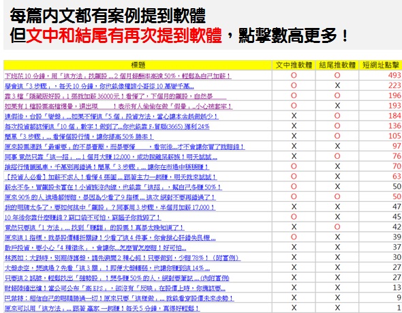This screenshot has height=313, width=402.
Task: Open the link starting with 原來股票漲跌「最重要」
Action: pos(125,147)
